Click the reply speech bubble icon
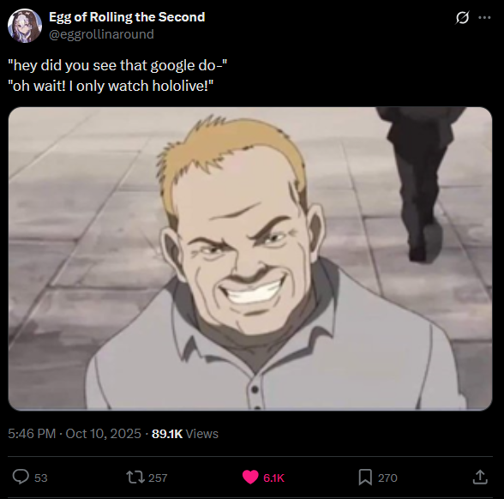The image size is (504, 499). pos(21,477)
